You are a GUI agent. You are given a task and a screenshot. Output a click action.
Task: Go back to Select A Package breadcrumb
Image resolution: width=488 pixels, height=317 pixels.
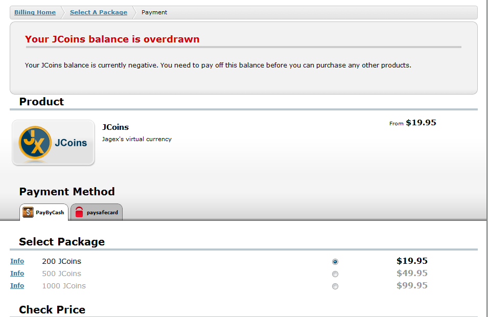click(98, 12)
